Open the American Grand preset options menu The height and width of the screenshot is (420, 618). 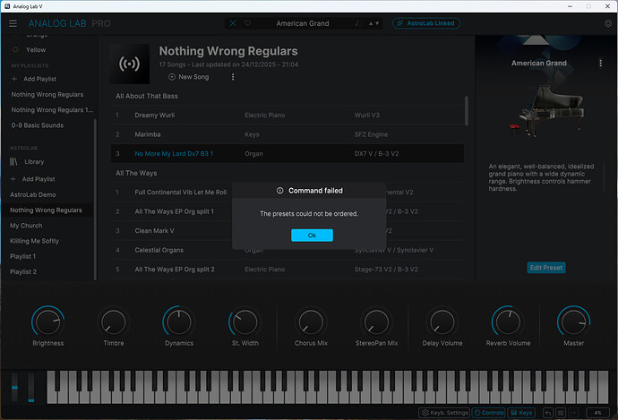click(600, 64)
